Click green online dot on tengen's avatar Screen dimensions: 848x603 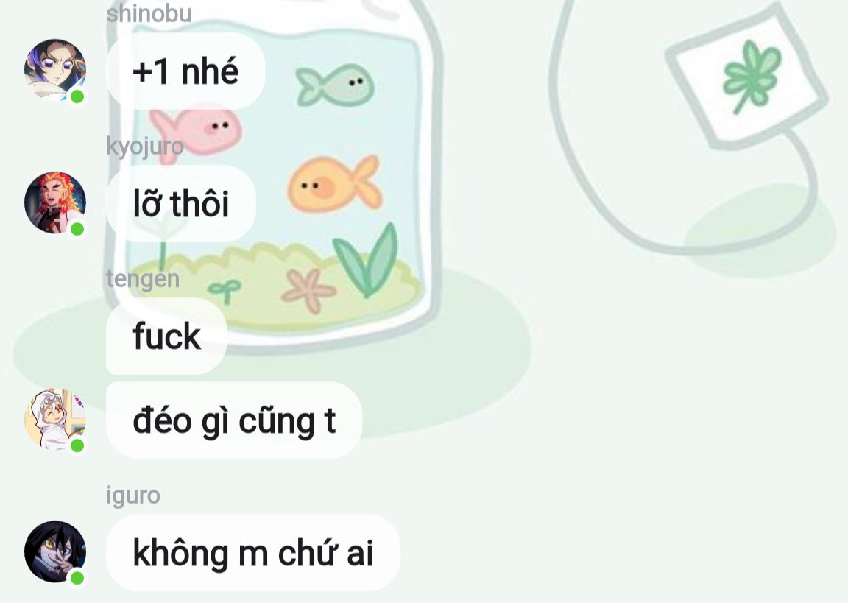point(77,445)
